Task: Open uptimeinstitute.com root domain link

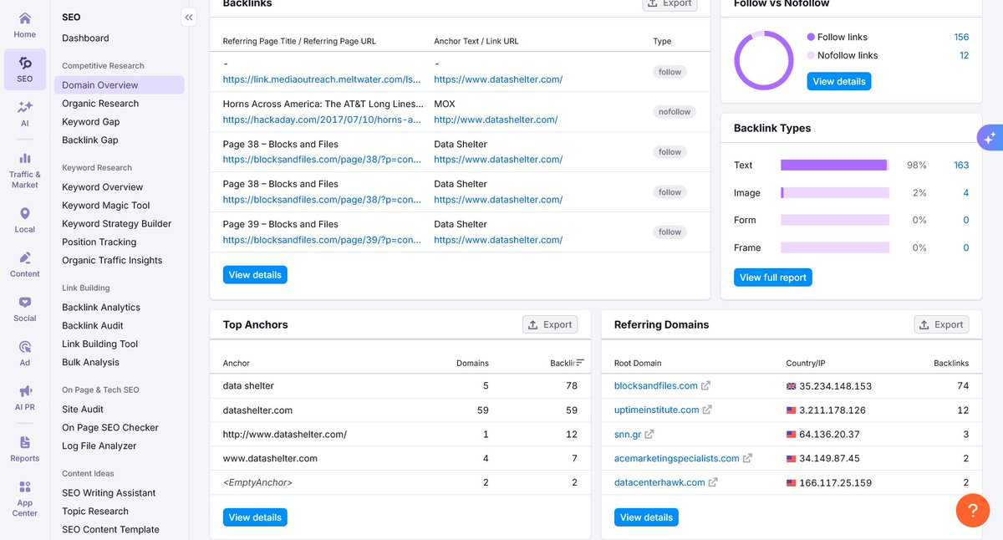Action: pos(657,410)
